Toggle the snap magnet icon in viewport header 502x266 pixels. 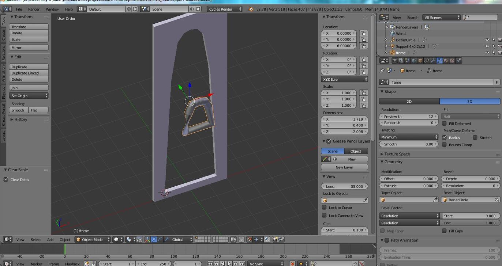coord(249,240)
